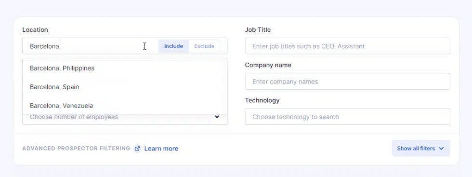Select the Include toggle option
The image size is (472, 177).
pos(174,46)
